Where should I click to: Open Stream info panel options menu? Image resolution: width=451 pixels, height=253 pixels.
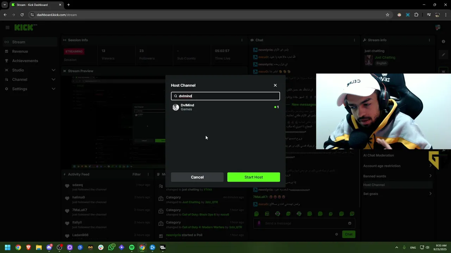coord(430,40)
